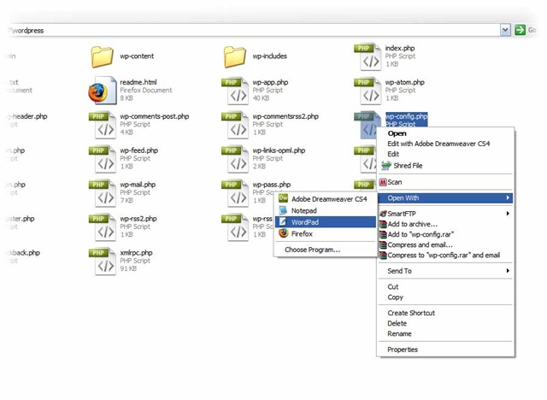
Task: Click the Adobe Dreamweaver CS4 submenu icon
Action: click(283, 198)
